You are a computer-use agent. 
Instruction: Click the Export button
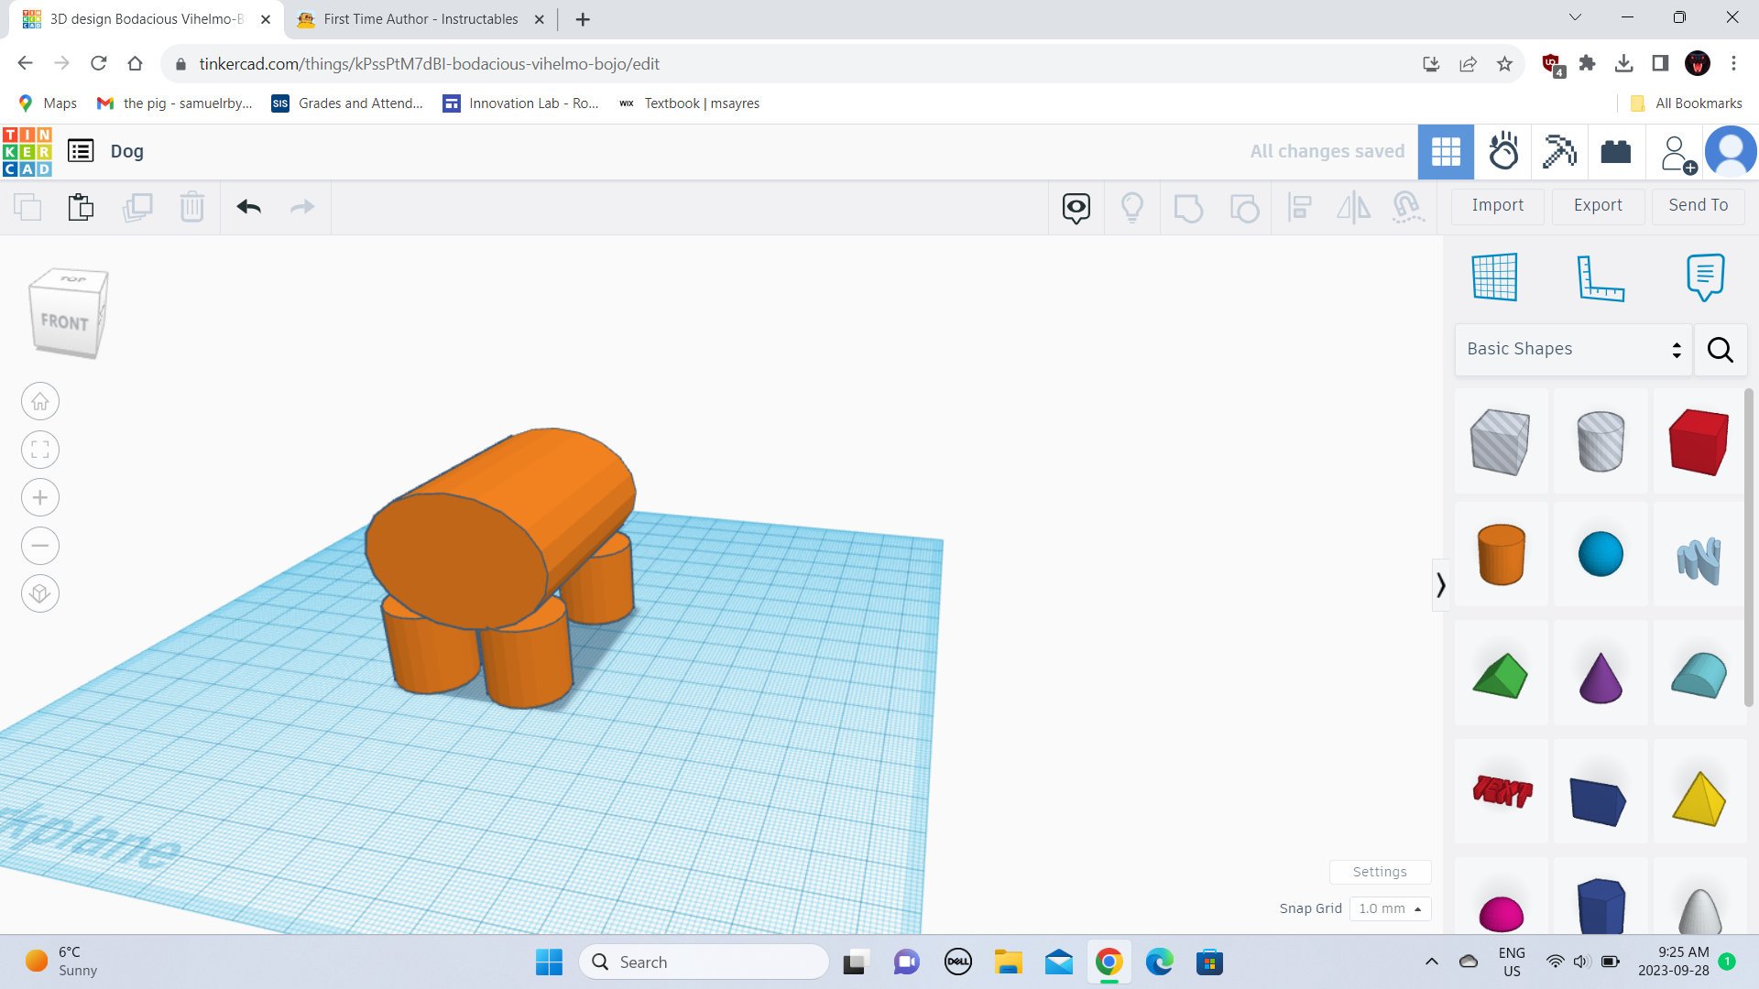pos(1597,205)
